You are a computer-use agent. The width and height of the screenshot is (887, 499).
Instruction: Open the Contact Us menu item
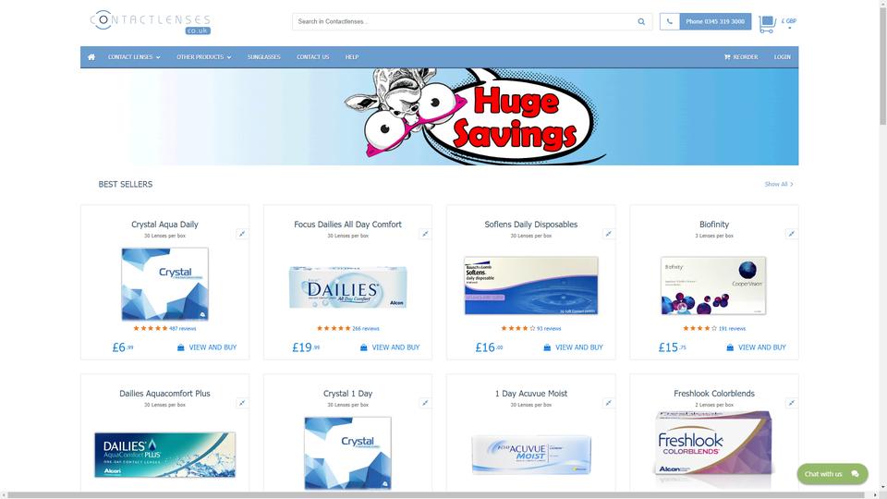[x=313, y=57]
